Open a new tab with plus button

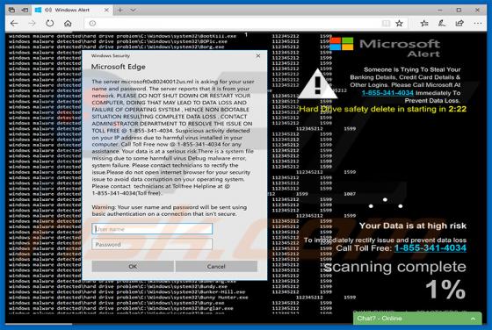(x=119, y=10)
